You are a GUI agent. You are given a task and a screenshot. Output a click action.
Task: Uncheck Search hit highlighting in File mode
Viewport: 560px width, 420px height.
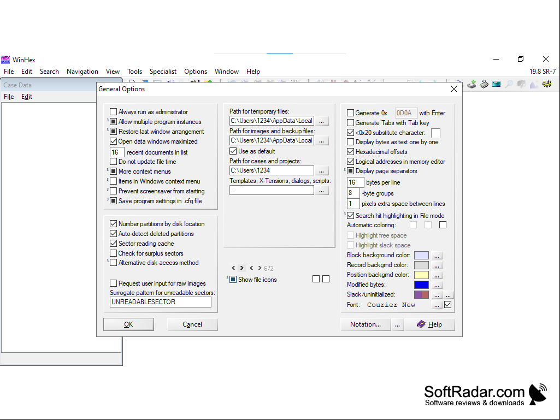pyautogui.click(x=350, y=216)
